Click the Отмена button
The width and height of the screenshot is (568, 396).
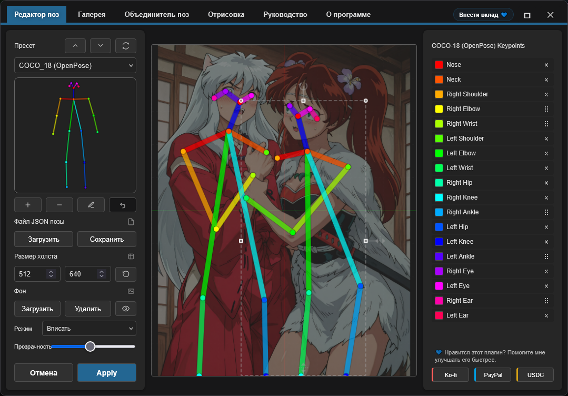44,373
